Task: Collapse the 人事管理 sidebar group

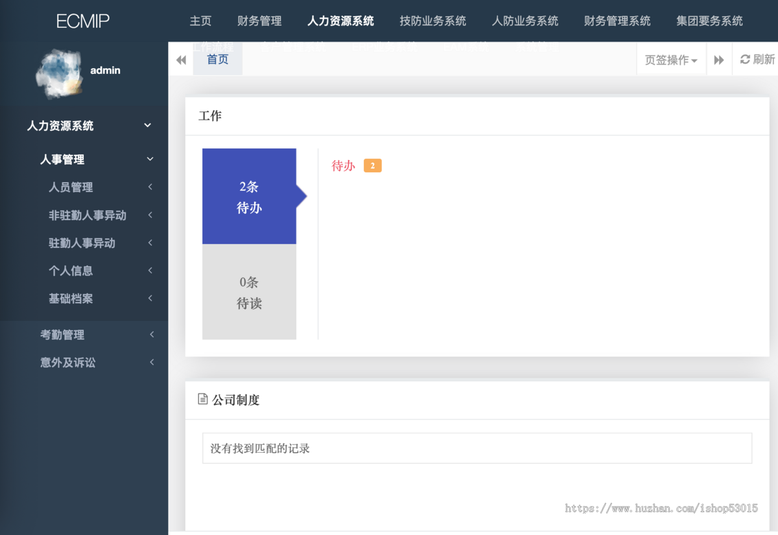Action: (x=84, y=159)
